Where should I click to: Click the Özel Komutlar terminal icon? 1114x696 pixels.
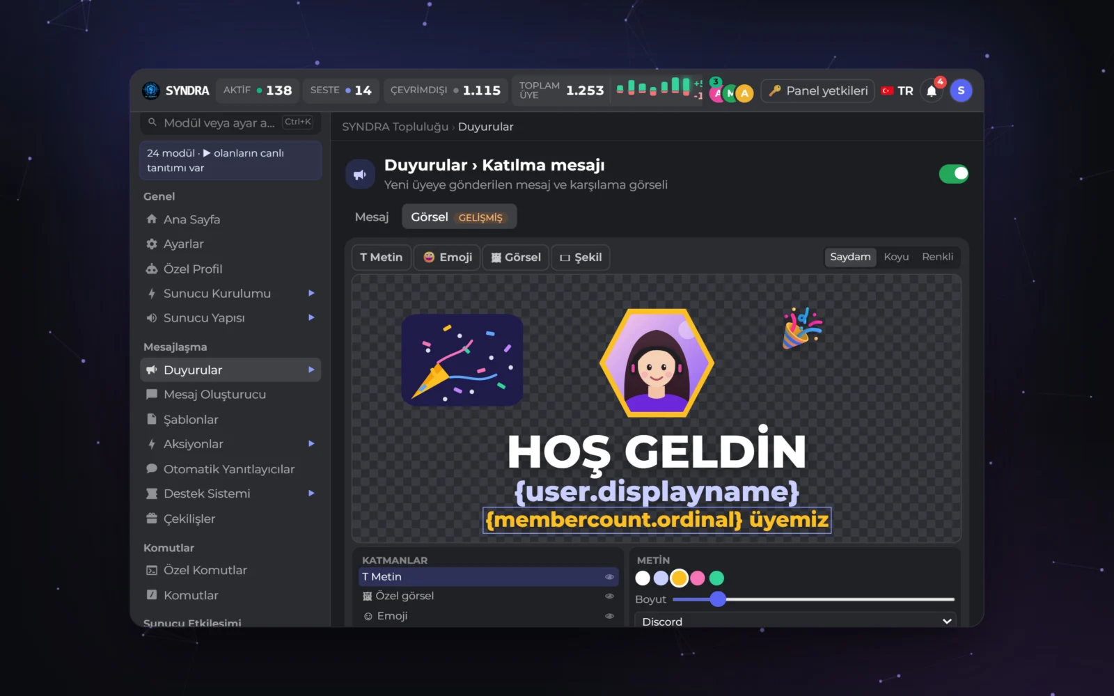pyautogui.click(x=152, y=570)
